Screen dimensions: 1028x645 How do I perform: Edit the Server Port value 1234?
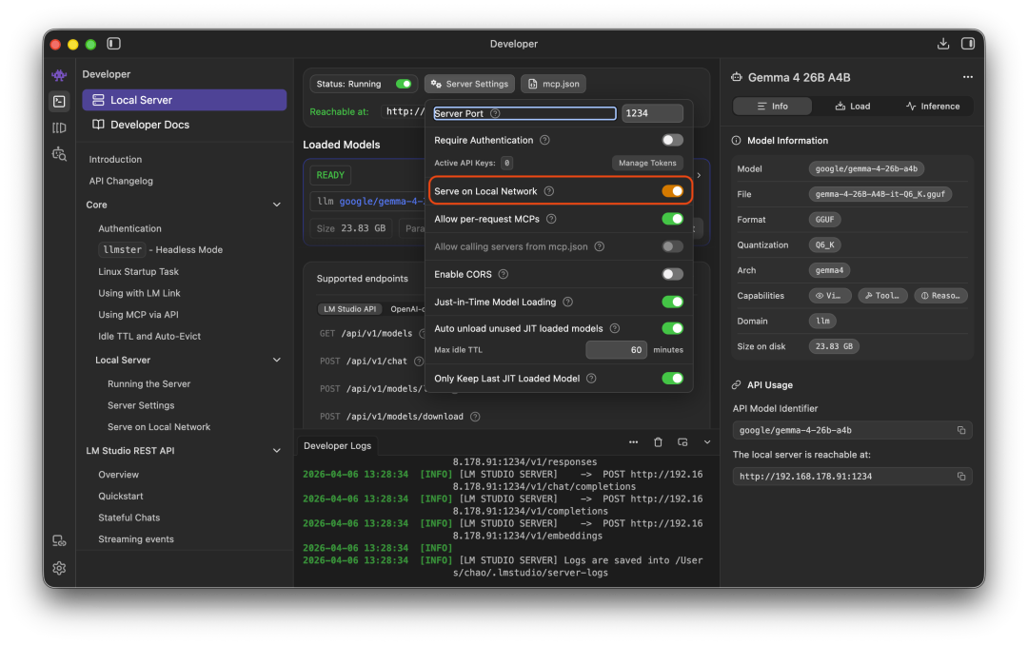point(652,113)
